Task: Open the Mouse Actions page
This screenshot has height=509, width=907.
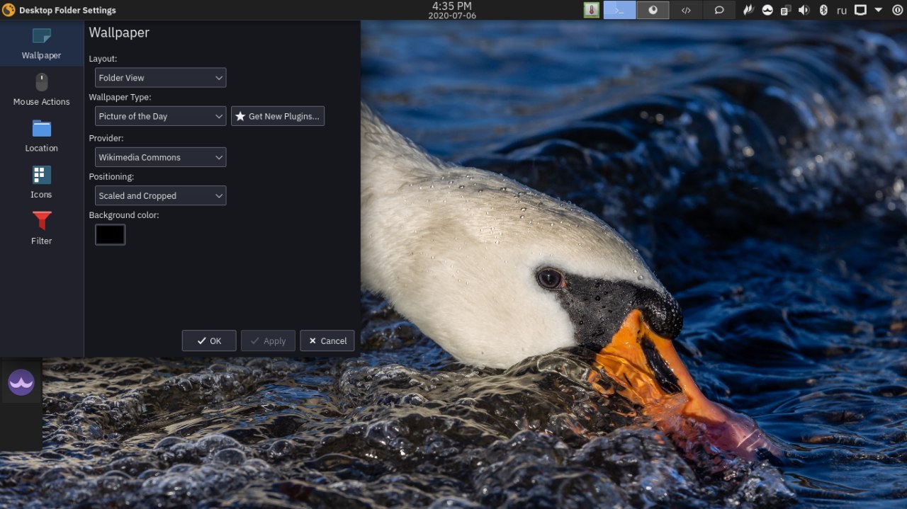Action: (x=41, y=90)
